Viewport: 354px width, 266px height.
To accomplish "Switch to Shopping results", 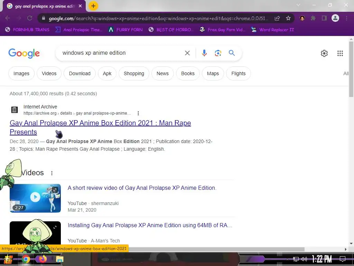I will [134, 73].
